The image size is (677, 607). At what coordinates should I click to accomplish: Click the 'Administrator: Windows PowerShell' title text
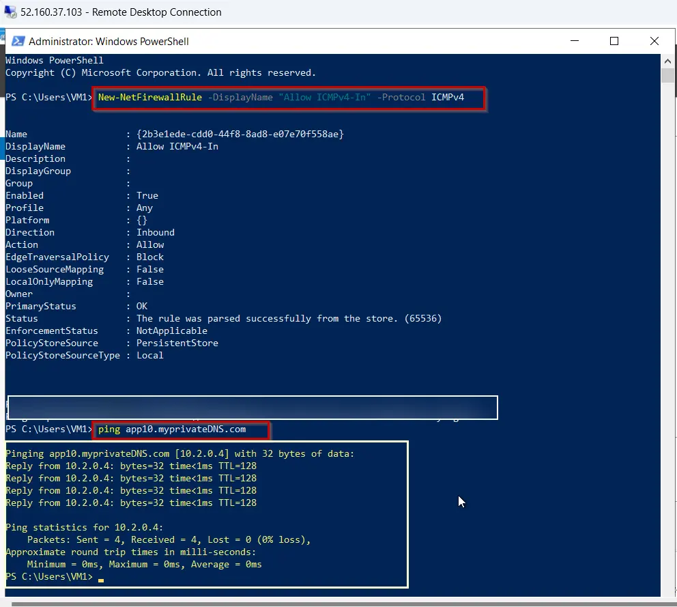(109, 42)
